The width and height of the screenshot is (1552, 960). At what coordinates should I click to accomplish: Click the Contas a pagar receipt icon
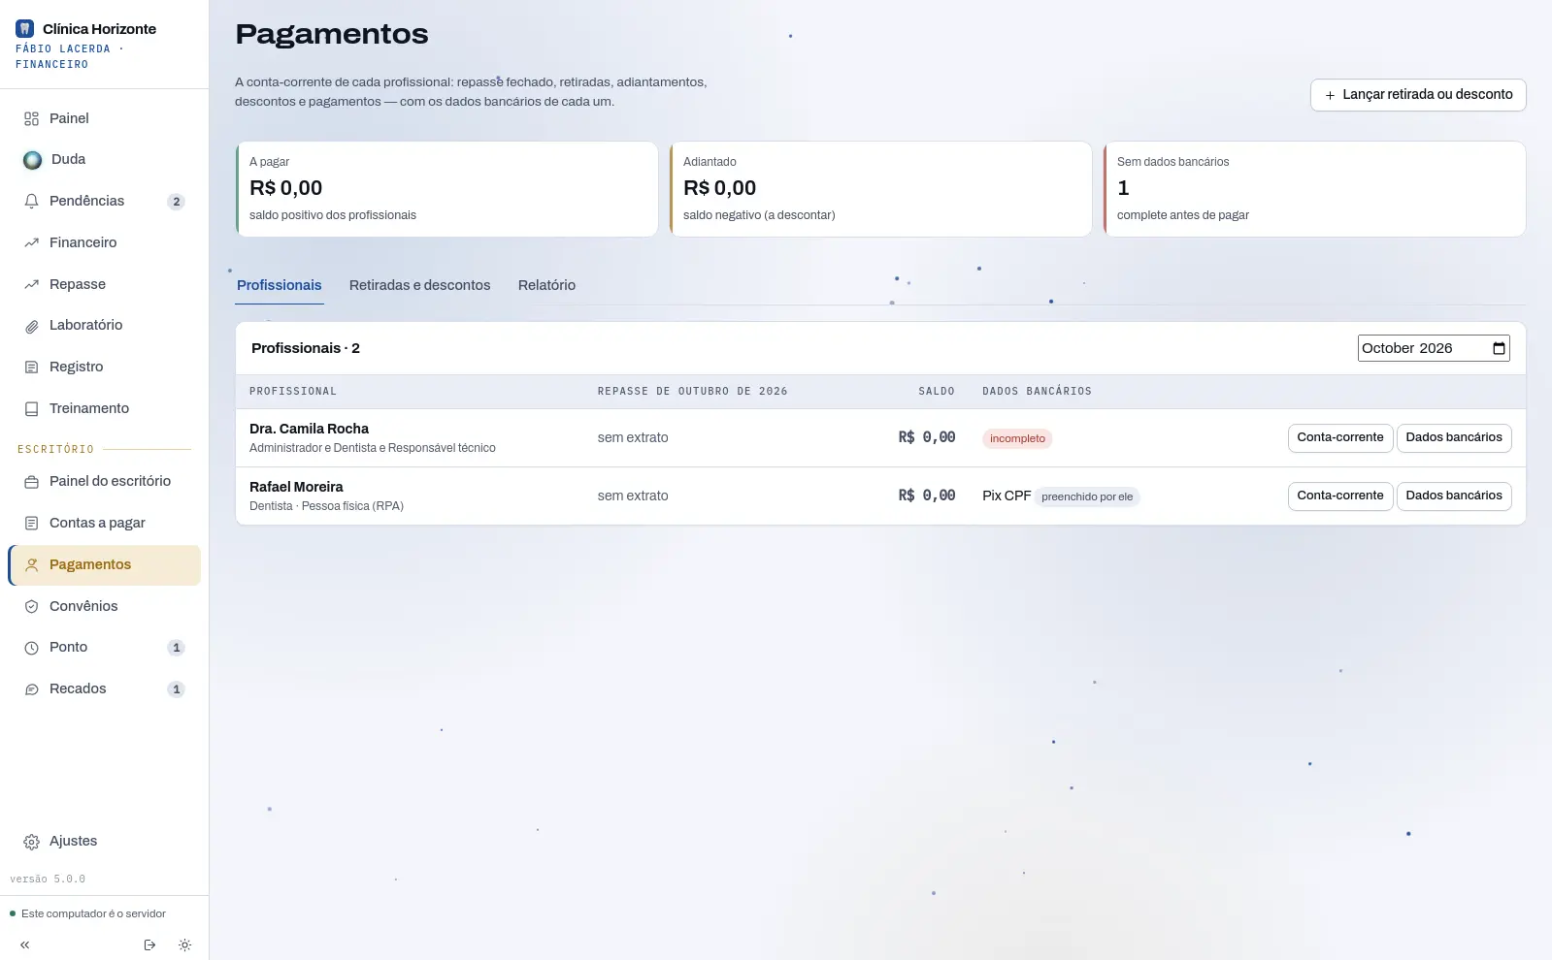[31, 524]
